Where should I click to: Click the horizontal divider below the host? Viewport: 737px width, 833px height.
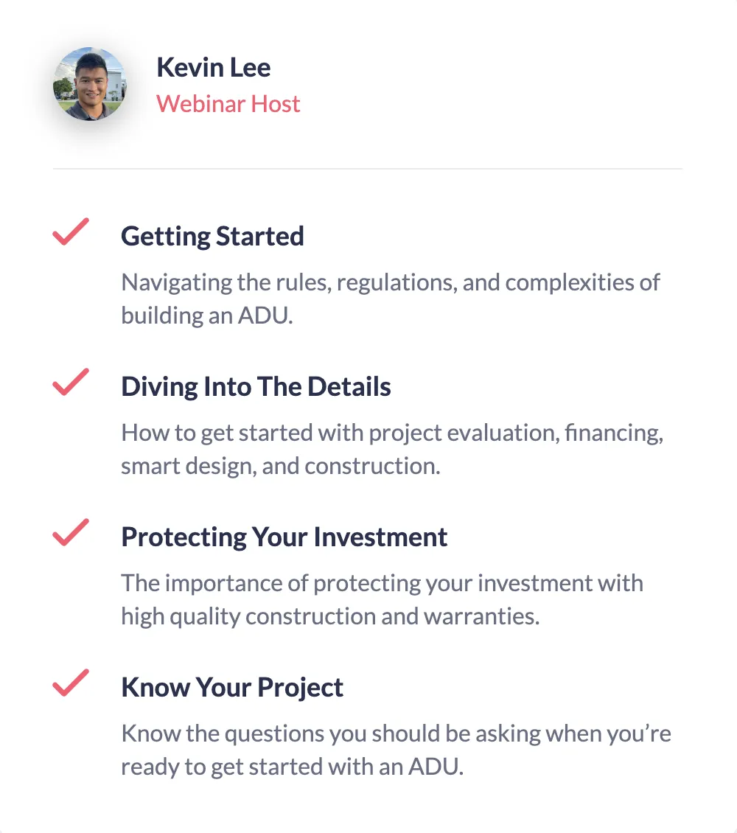coord(368,169)
